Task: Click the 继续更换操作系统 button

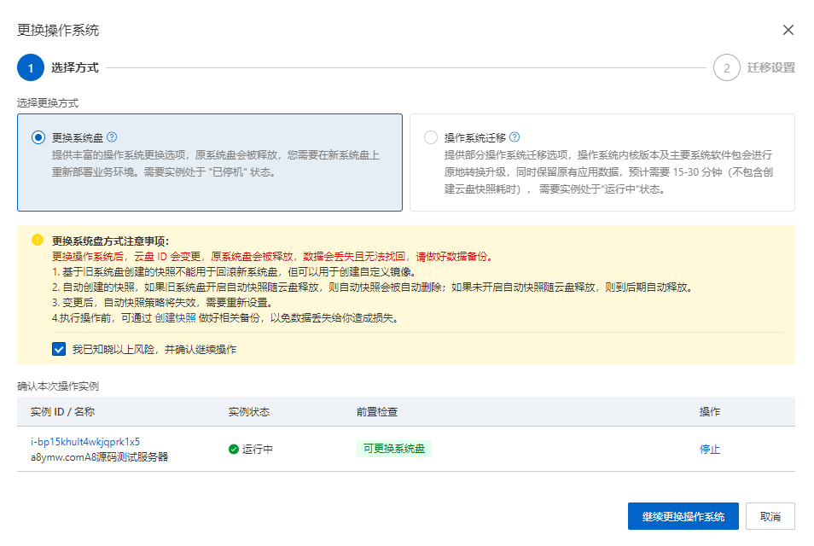Action: pos(683,516)
